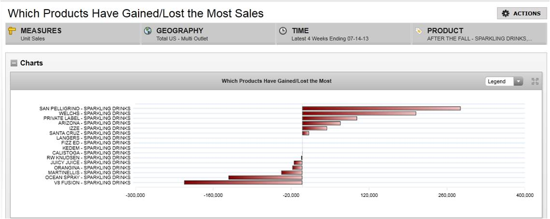Click the Arizona Sparkling Drinks bar
This screenshot has height=219, width=550.
321,123
